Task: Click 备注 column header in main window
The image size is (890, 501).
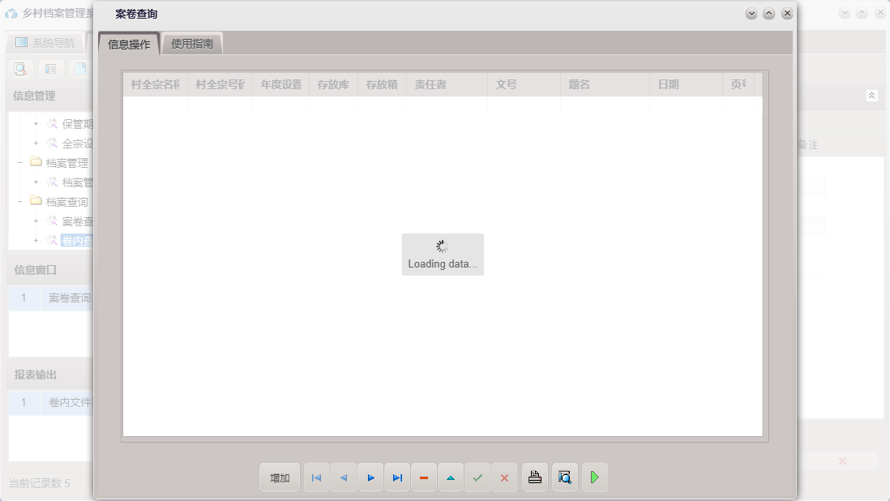Action: click(807, 144)
